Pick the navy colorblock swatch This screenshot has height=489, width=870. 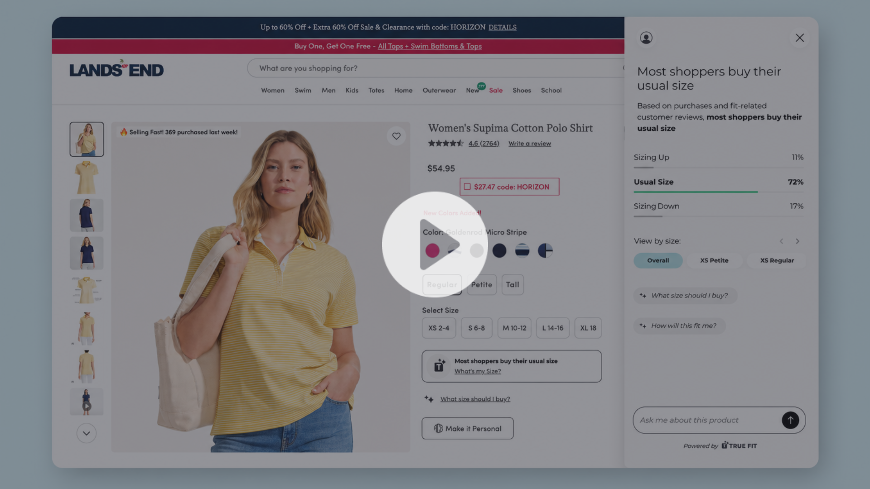(545, 250)
